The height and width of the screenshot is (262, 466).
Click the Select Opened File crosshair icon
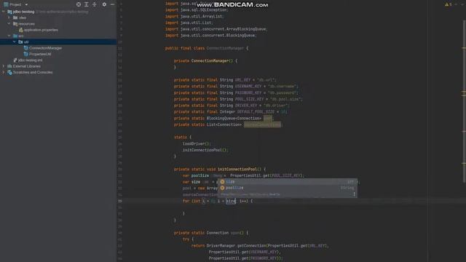click(79, 4)
